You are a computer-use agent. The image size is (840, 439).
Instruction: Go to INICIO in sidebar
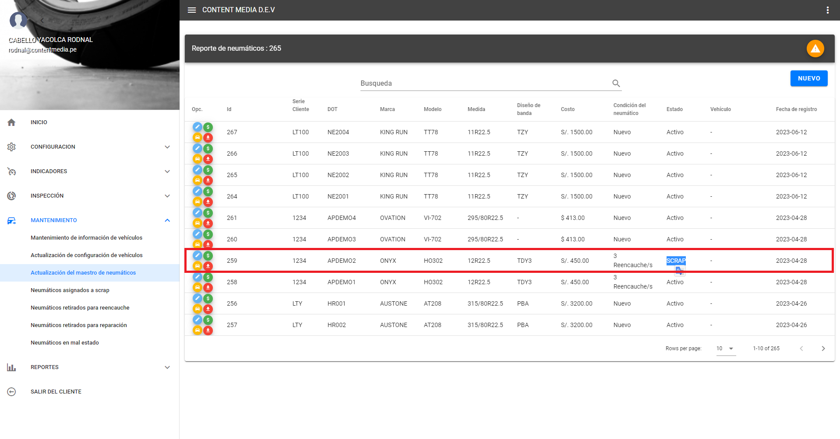tap(39, 122)
